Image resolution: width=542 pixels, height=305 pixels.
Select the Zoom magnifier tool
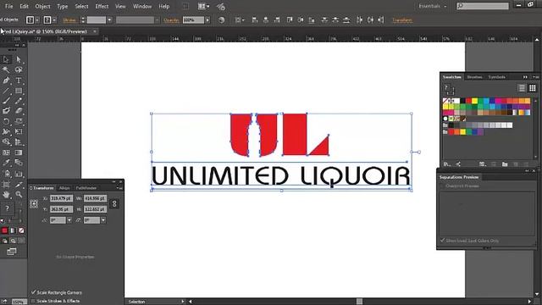tap(19, 195)
